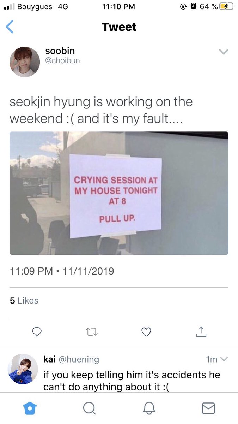
Task: Open the @choibun handle
Action: 63,60
